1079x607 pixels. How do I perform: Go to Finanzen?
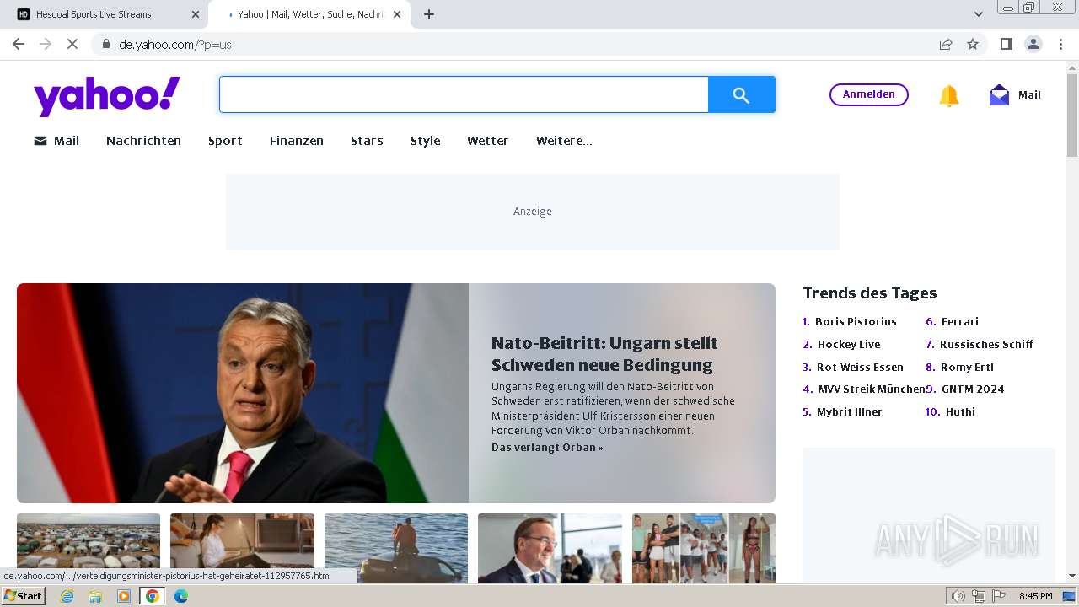tap(297, 141)
